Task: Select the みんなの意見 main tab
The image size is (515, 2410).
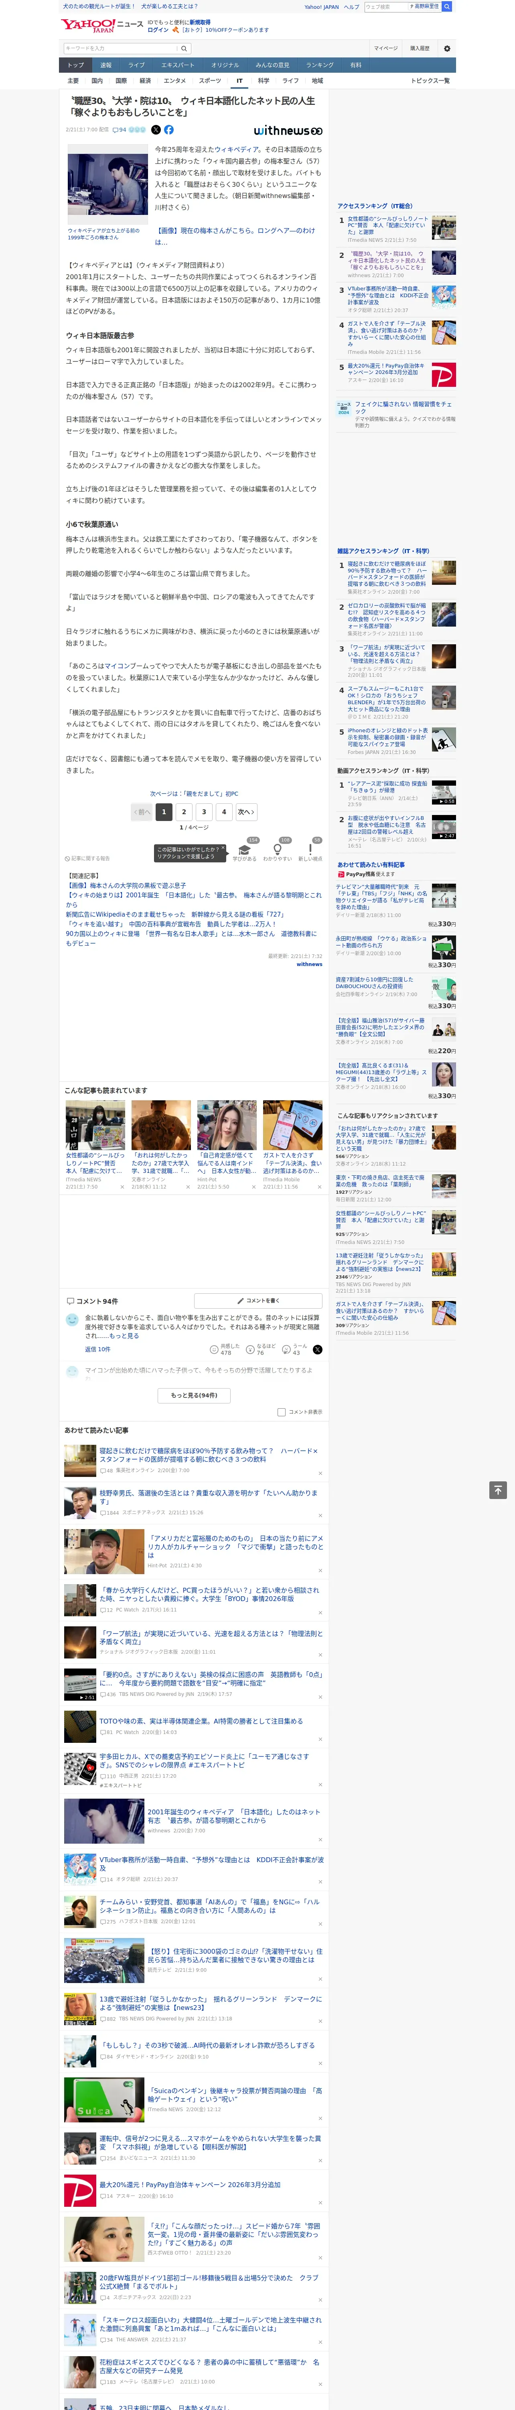Action: [272, 65]
